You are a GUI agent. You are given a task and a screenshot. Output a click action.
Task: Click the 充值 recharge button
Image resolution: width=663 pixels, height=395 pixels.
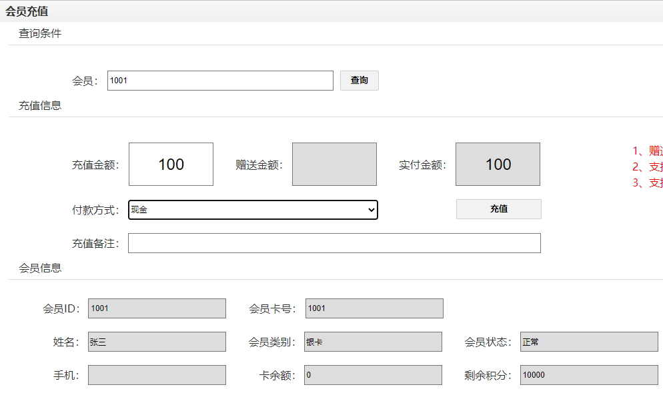click(498, 209)
